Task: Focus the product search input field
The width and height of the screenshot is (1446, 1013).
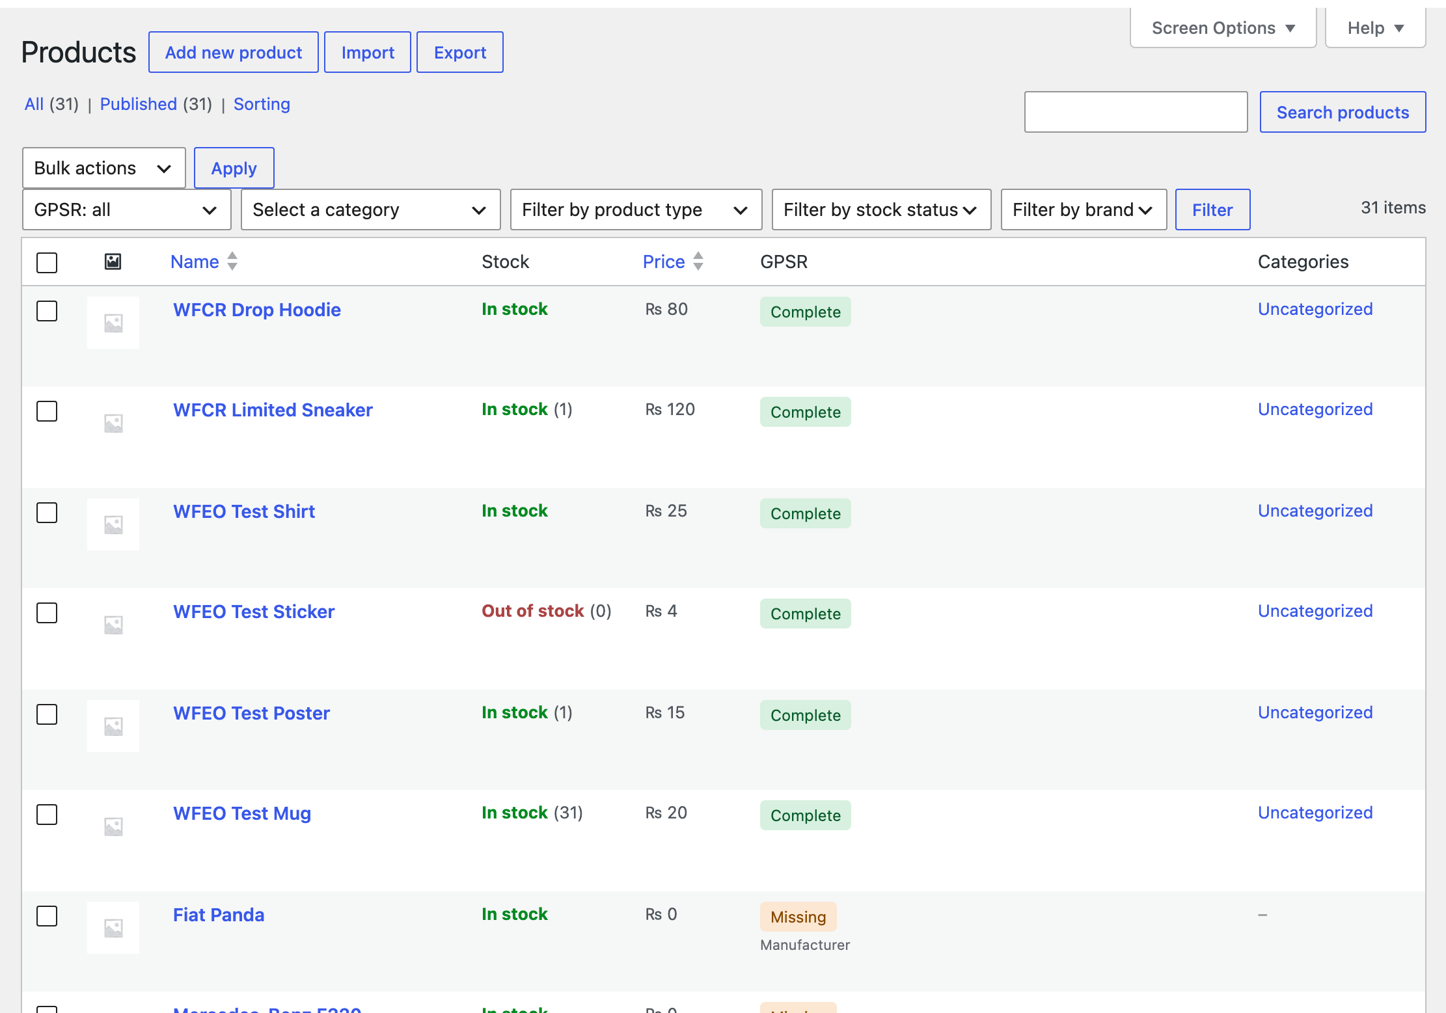Action: click(x=1136, y=112)
